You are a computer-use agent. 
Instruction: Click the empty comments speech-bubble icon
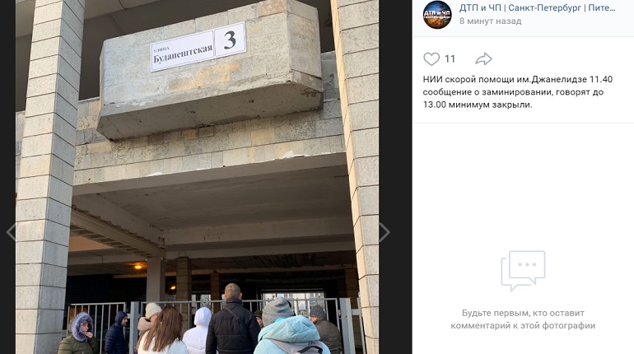click(x=523, y=270)
